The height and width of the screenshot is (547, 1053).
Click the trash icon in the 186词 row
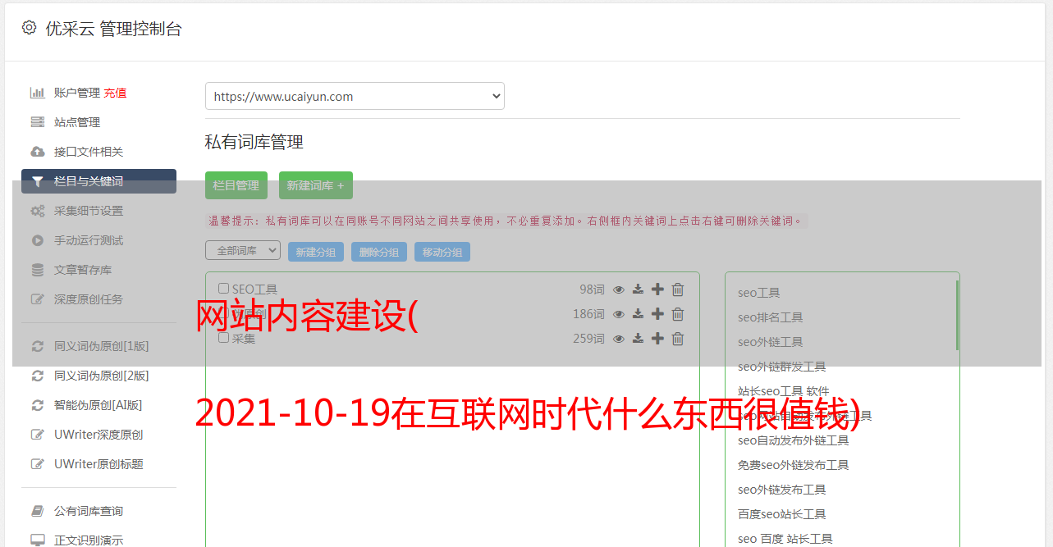[x=678, y=314]
